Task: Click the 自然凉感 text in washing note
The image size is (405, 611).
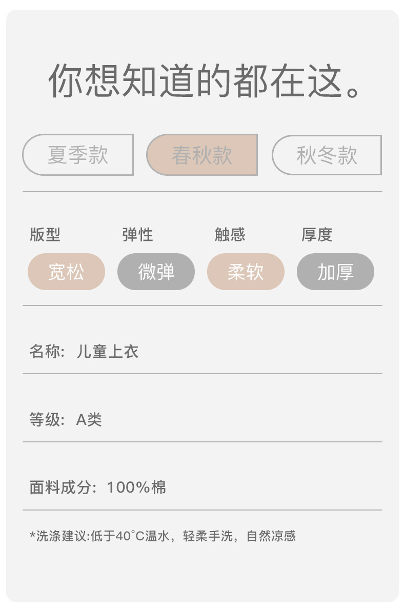Action: point(271,536)
